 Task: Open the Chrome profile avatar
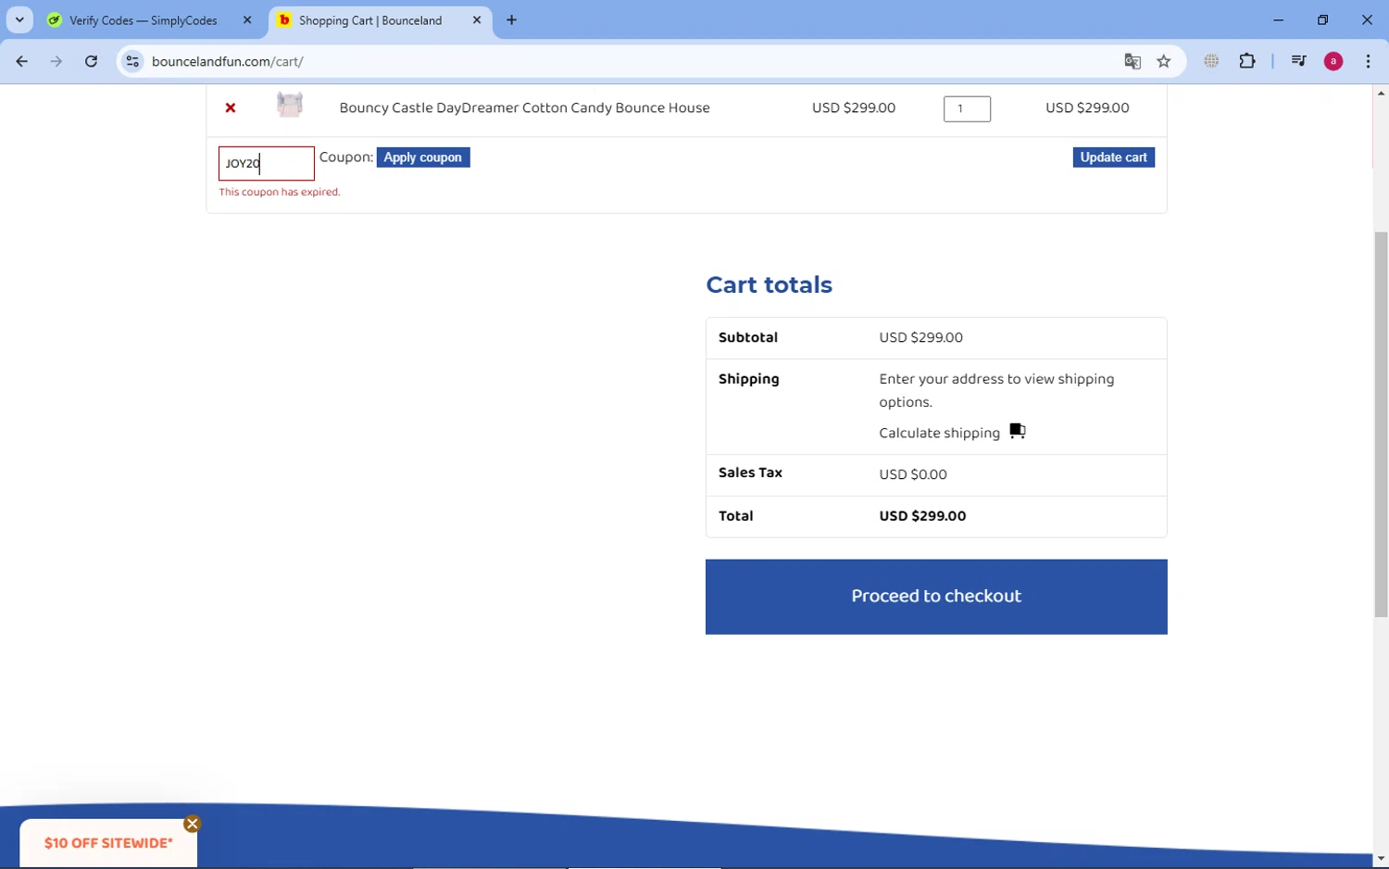(x=1333, y=62)
